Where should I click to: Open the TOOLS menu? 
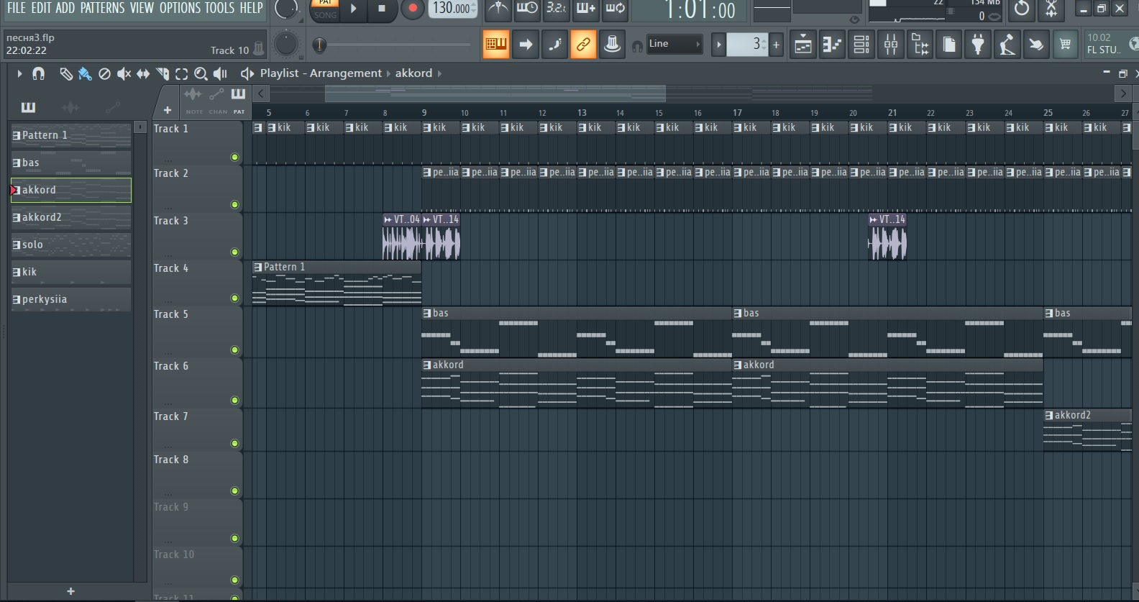219,8
